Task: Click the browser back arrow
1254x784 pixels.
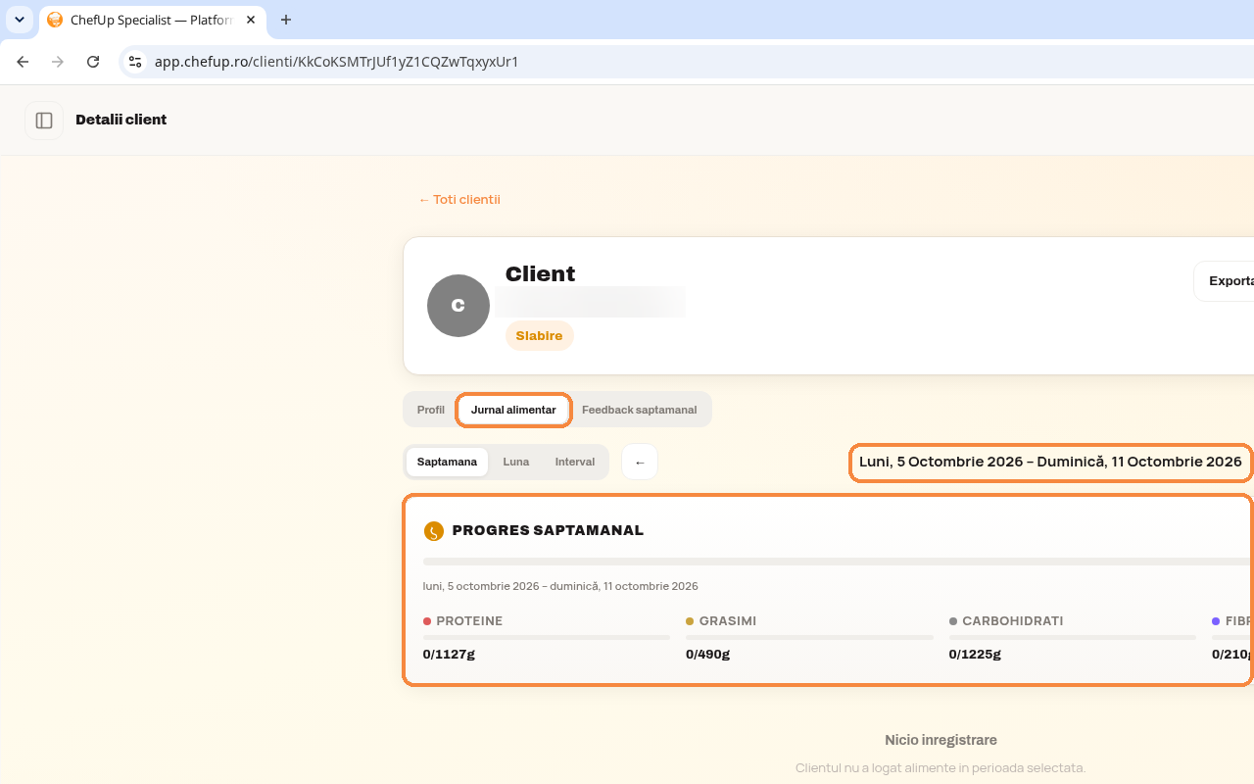Action: 23,62
